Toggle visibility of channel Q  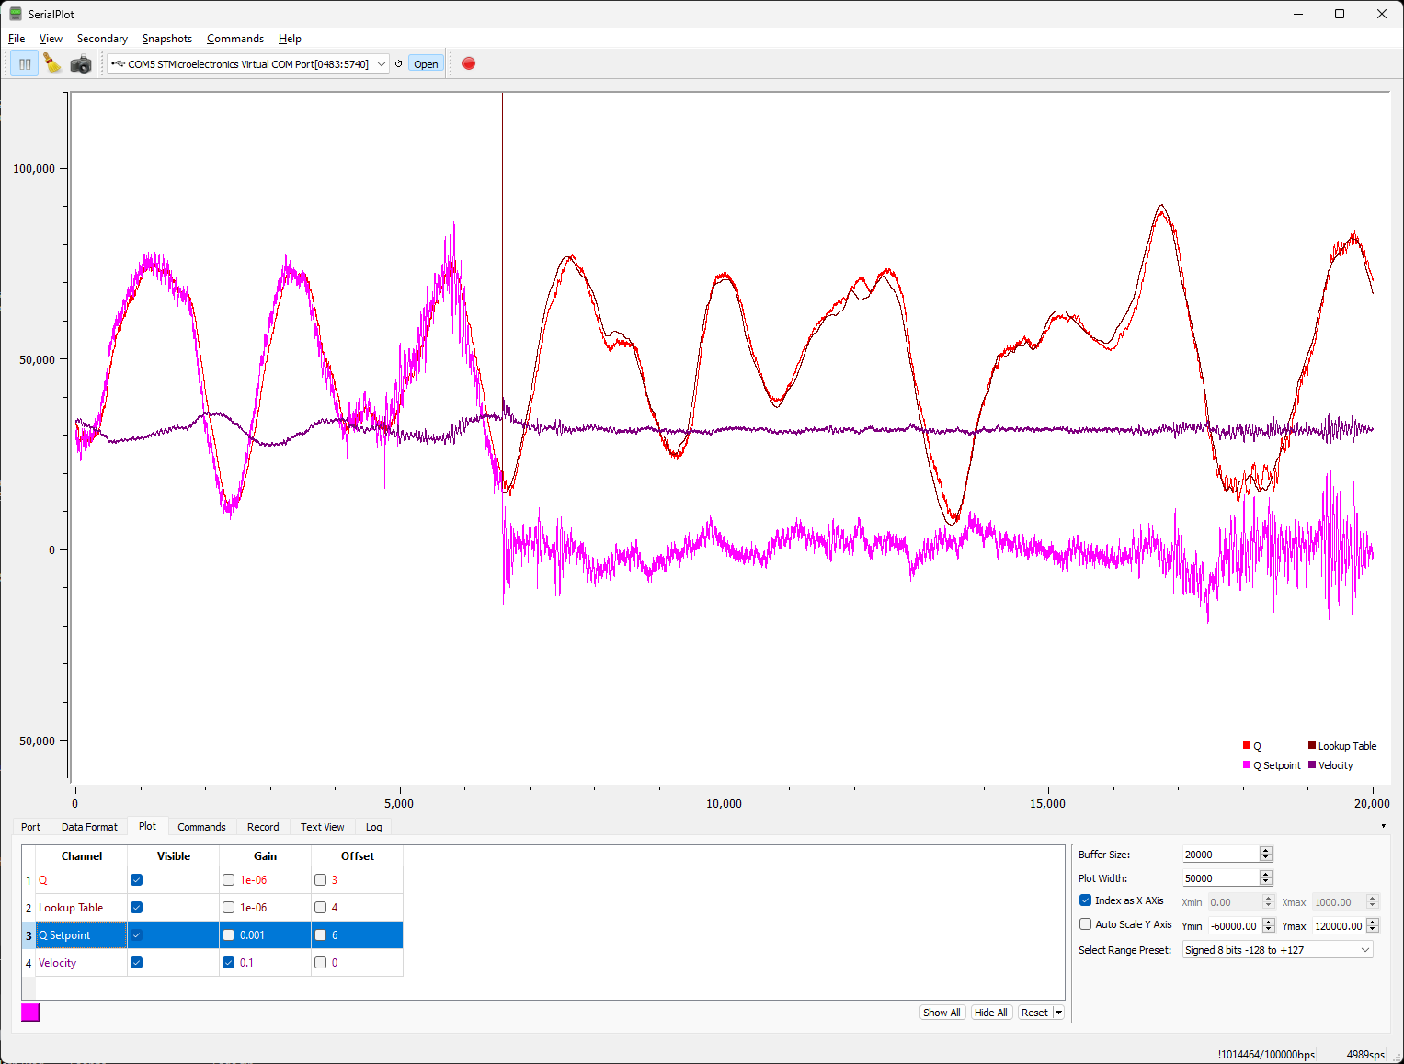click(x=137, y=879)
